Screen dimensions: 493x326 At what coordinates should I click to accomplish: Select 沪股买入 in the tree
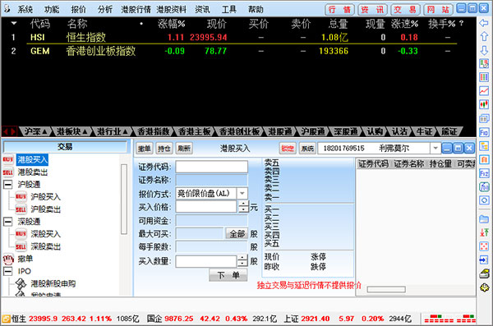(x=45, y=197)
